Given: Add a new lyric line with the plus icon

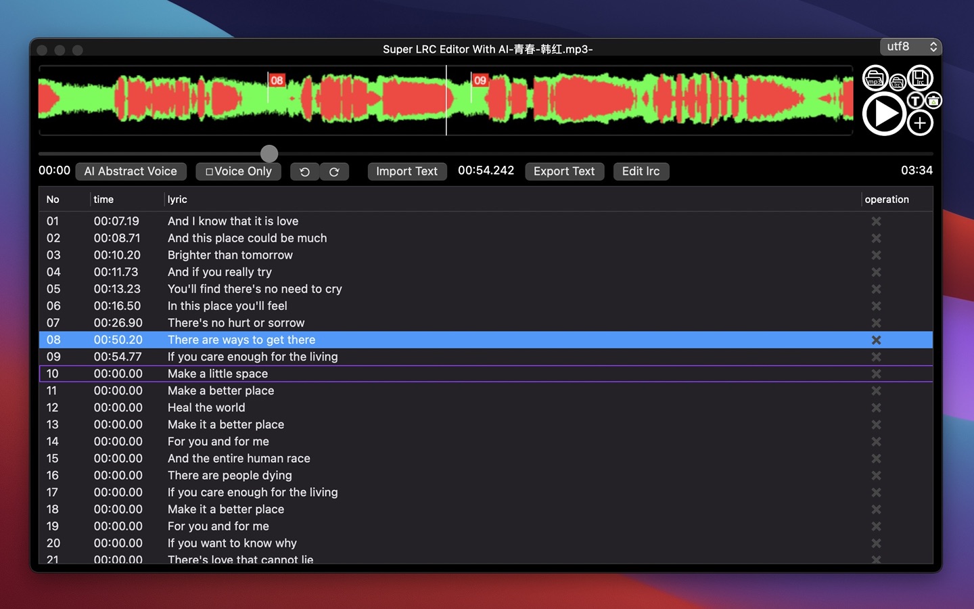Looking at the screenshot, I should coord(920,123).
